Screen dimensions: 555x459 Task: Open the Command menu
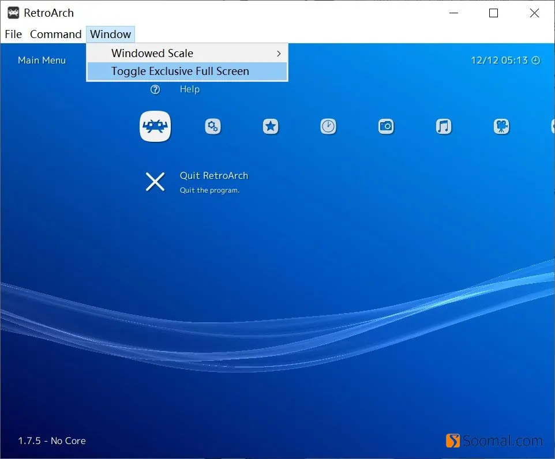[55, 35]
